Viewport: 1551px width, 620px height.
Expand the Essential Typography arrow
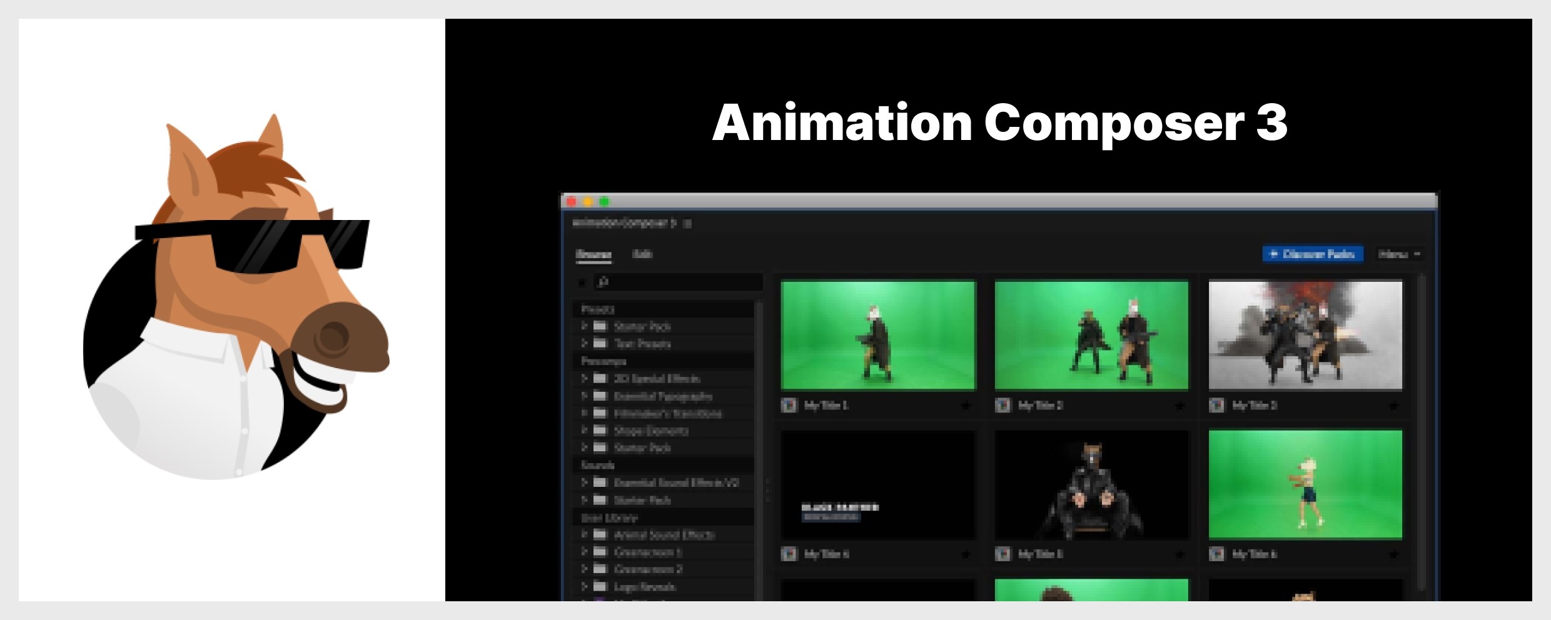point(584,396)
